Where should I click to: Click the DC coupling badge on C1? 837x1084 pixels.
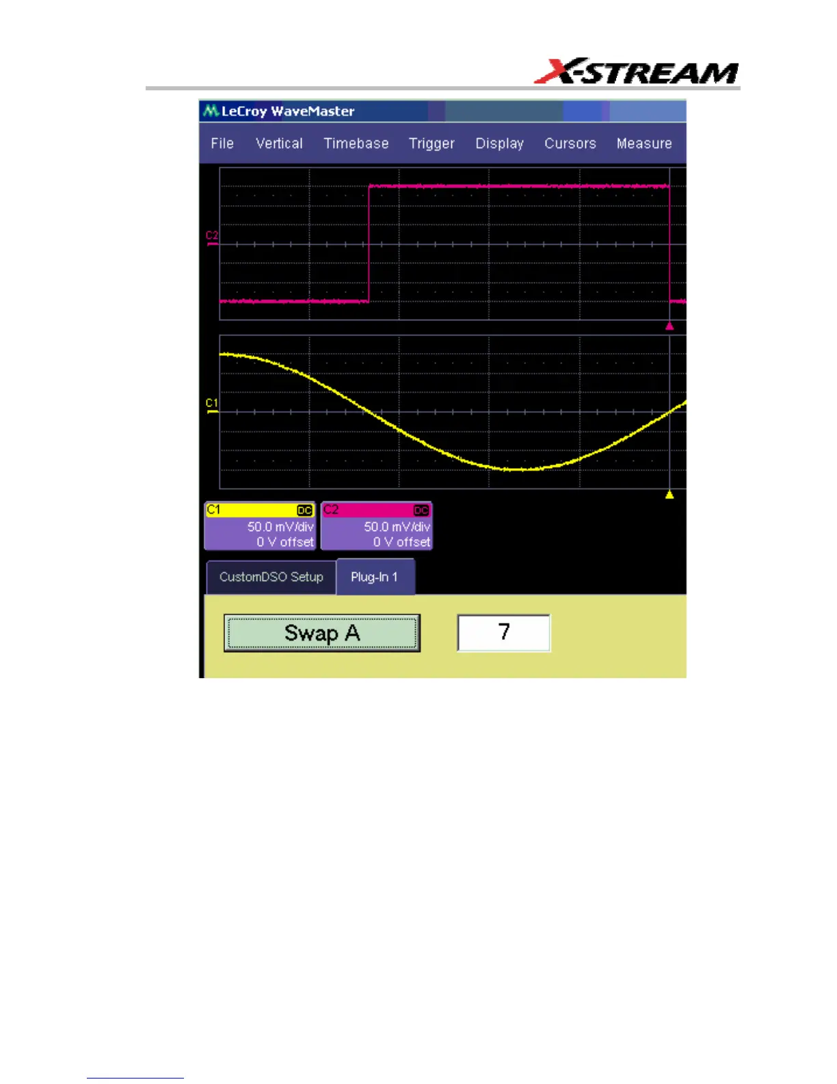pyautogui.click(x=304, y=511)
